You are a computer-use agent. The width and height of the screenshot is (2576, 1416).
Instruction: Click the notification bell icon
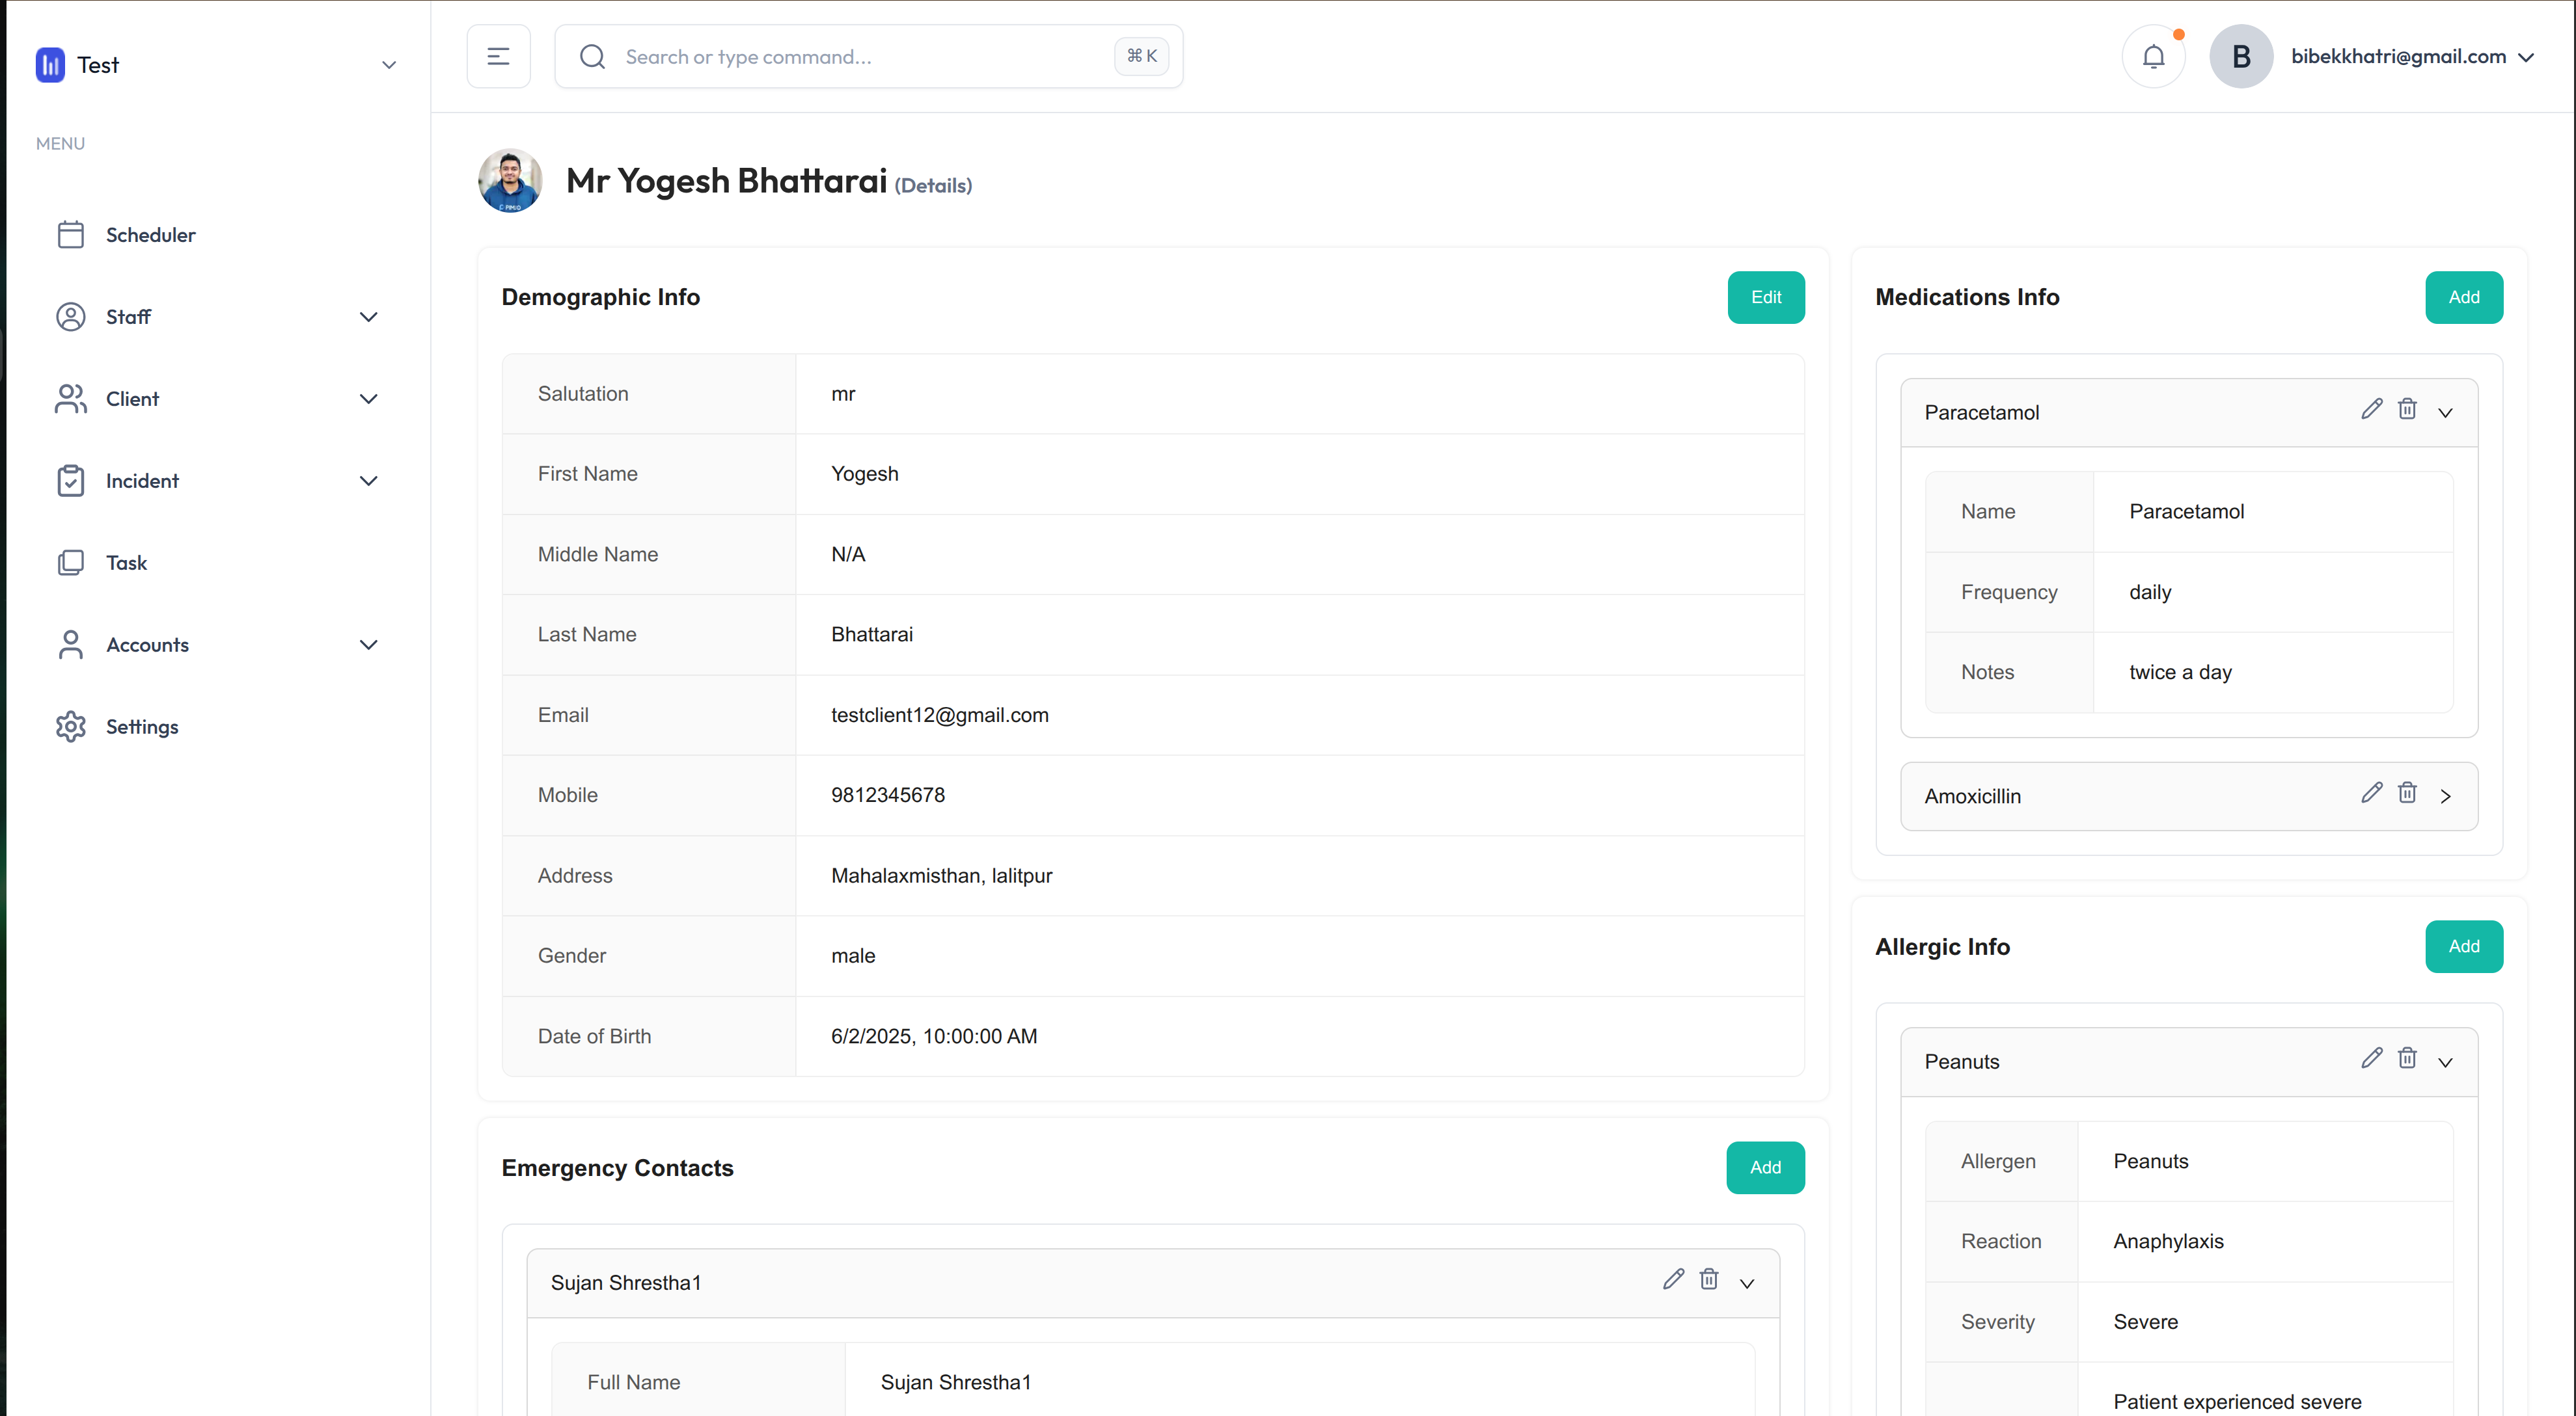pyautogui.click(x=2153, y=57)
